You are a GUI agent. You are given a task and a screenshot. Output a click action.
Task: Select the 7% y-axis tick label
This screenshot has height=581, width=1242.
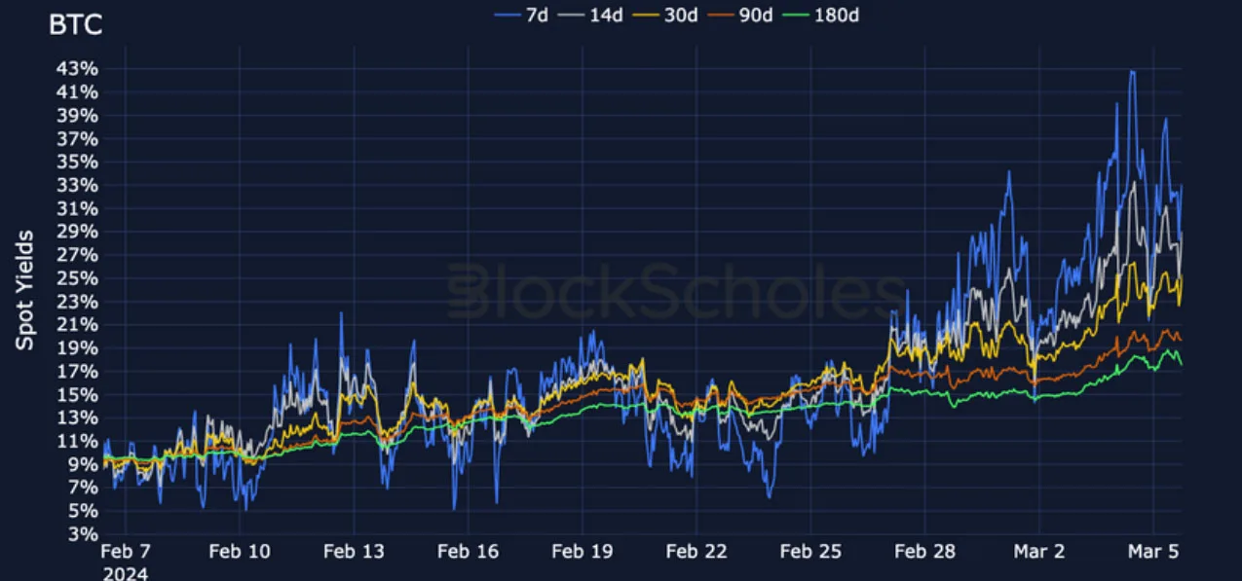pos(84,488)
